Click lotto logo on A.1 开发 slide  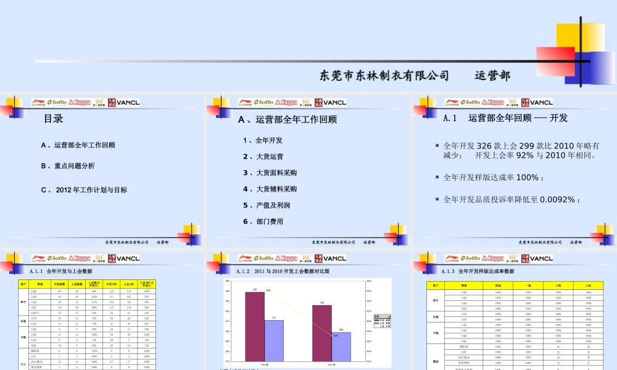(x=470, y=102)
